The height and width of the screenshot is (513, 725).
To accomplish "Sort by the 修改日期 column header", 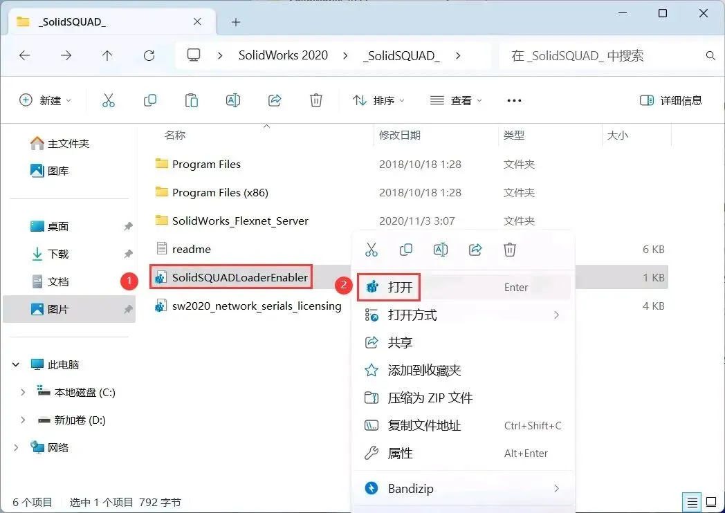I will click(x=399, y=135).
